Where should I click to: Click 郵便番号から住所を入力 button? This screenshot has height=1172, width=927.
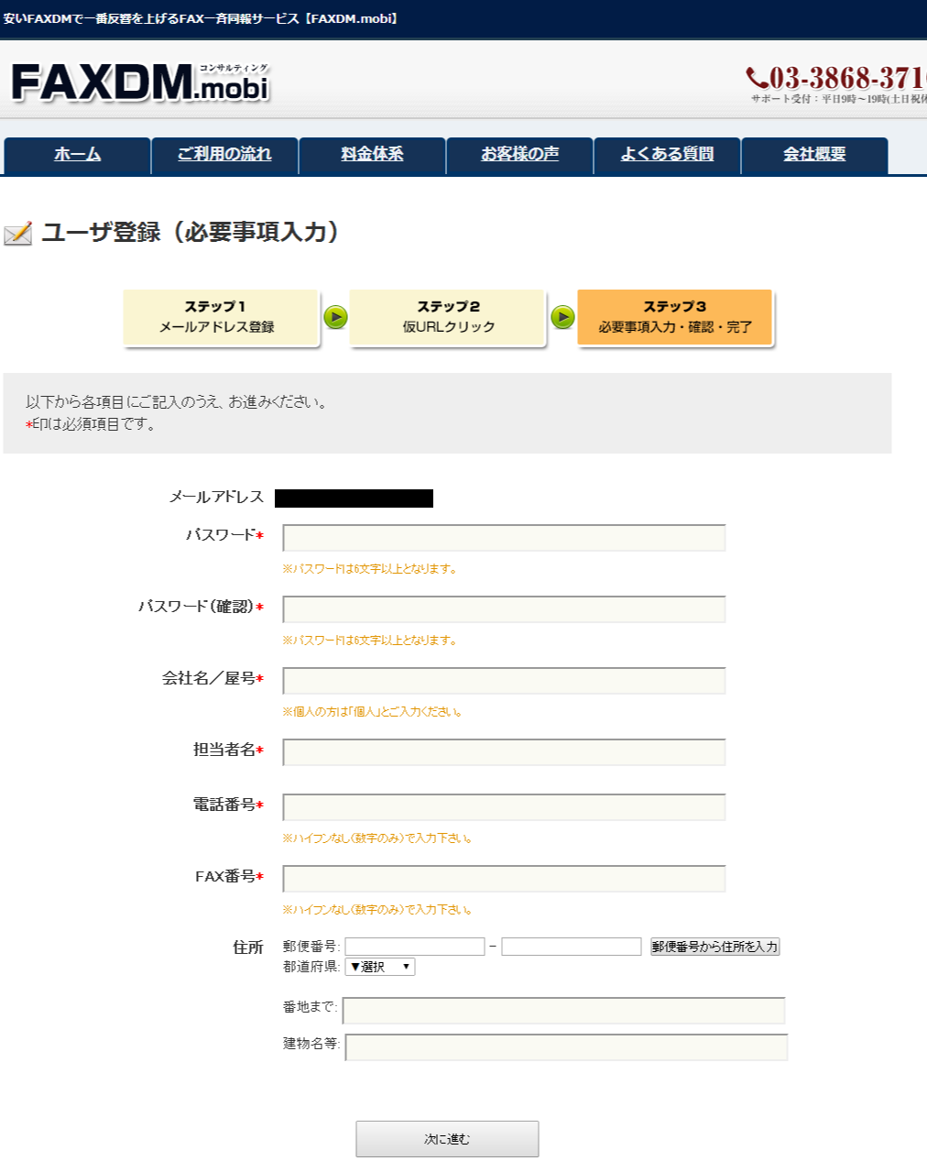(x=714, y=946)
